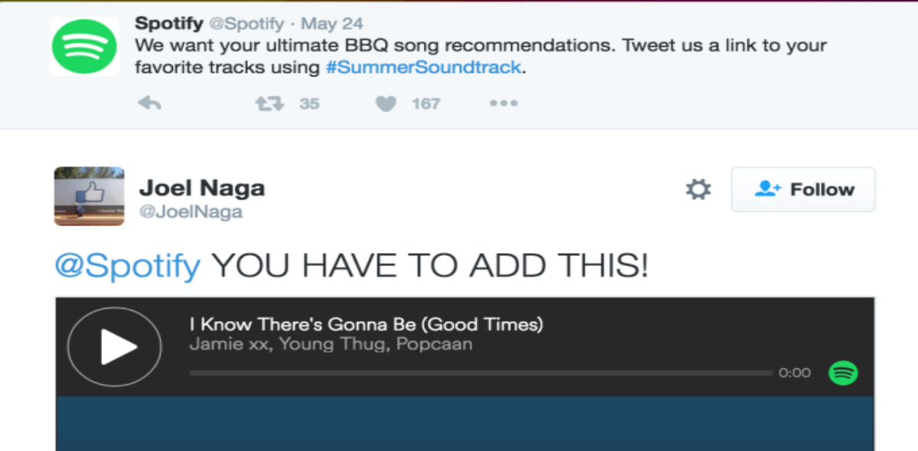Click the green Spotify icon in player
Image resolution: width=918 pixels, height=451 pixels.
point(843,373)
